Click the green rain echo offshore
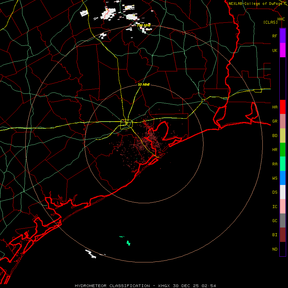This screenshot has height=288, width=288. 129,243
